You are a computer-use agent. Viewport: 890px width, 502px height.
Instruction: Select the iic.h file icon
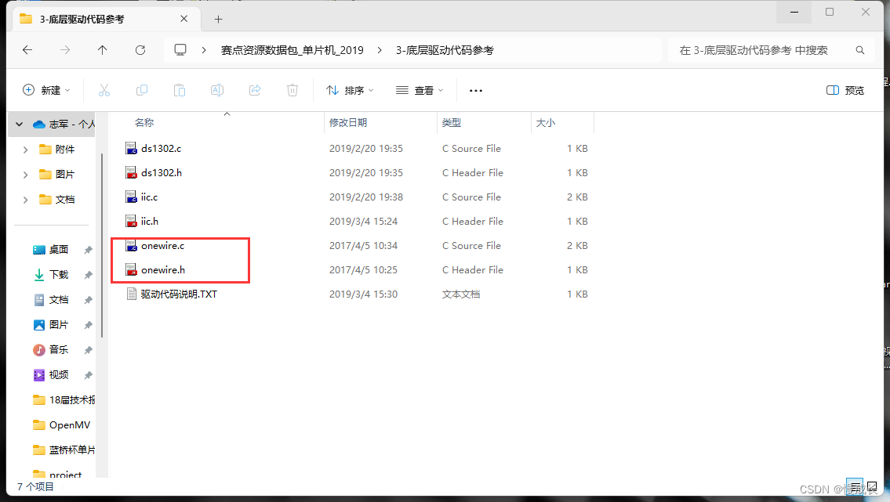coord(131,222)
